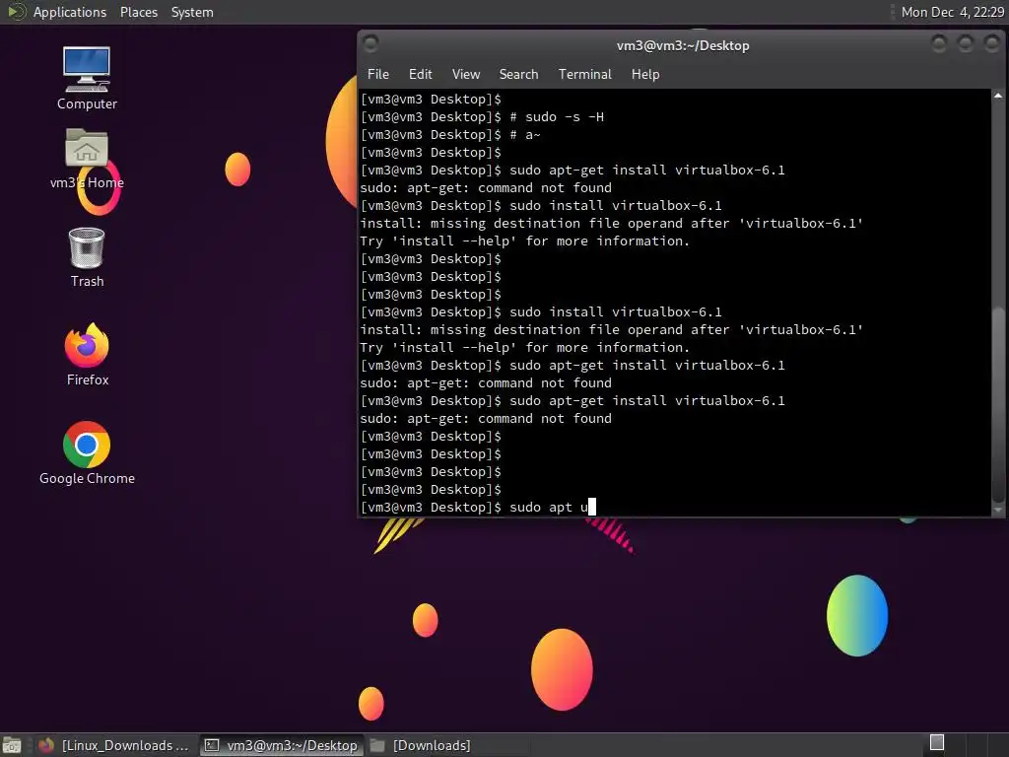Click the '# a~' terminal line
This screenshot has height=757, width=1009.
coord(450,134)
